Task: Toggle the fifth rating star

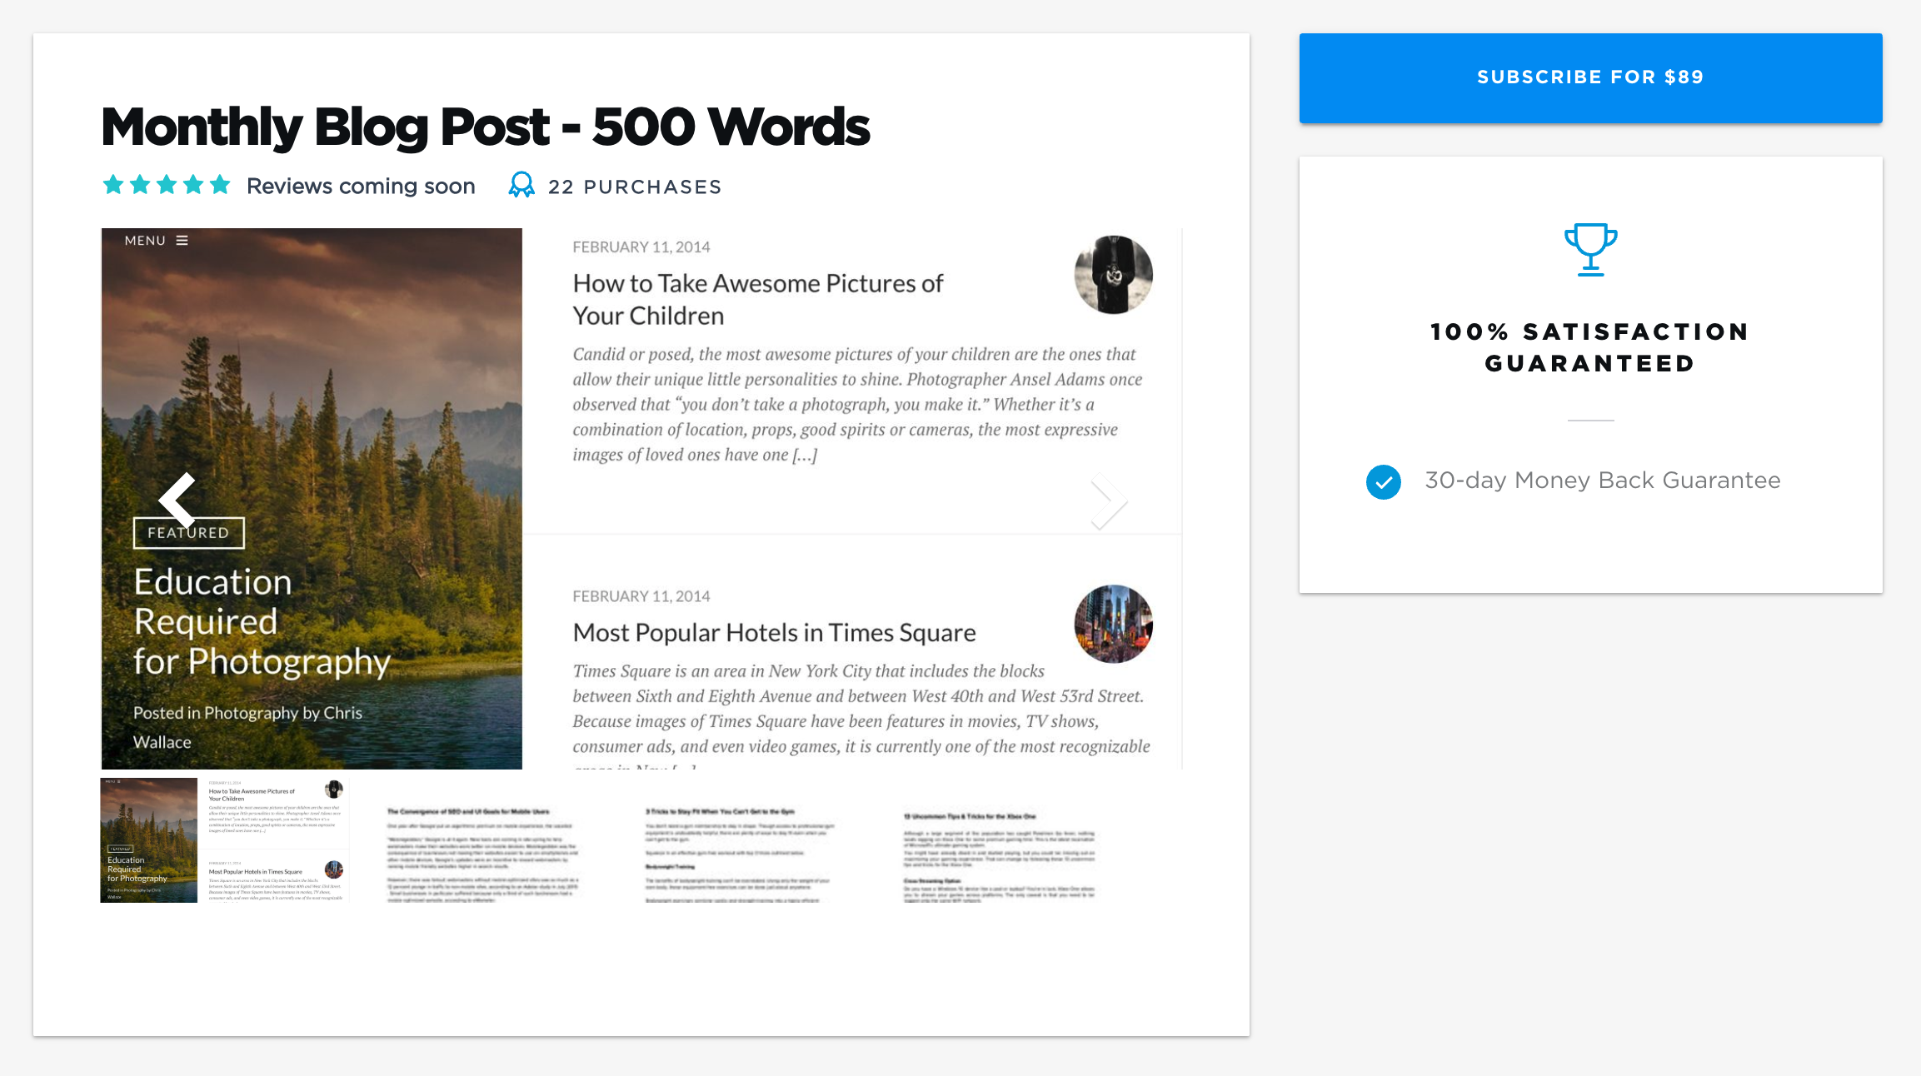Action: (219, 185)
